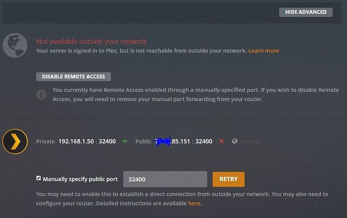Click the exclamation warning icon
This screenshot has height=218, width=347.
point(41,94)
